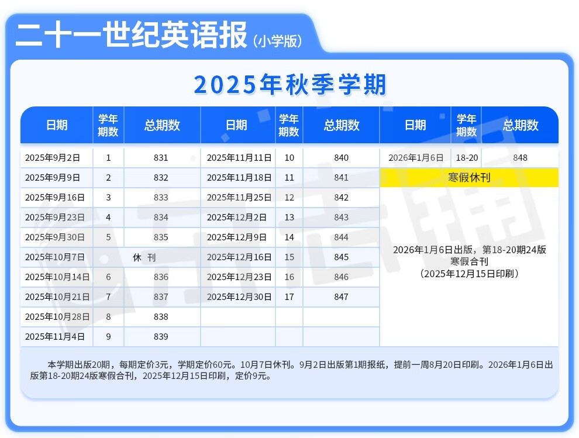Click term issue number 14
The width and height of the screenshot is (579, 438).
pos(289,237)
